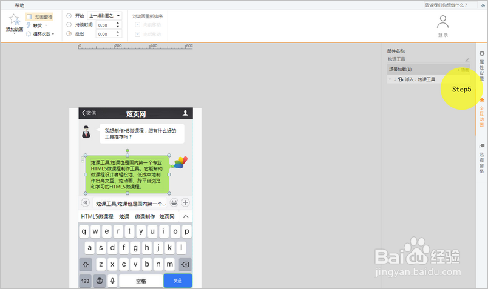Click the 延迟 delay clock icon
488x289 pixels.
click(69, 33)
